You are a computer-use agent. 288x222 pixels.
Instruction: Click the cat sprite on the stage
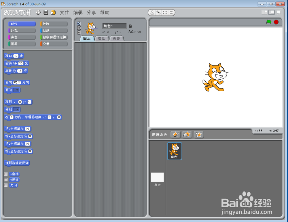[216, 77]
